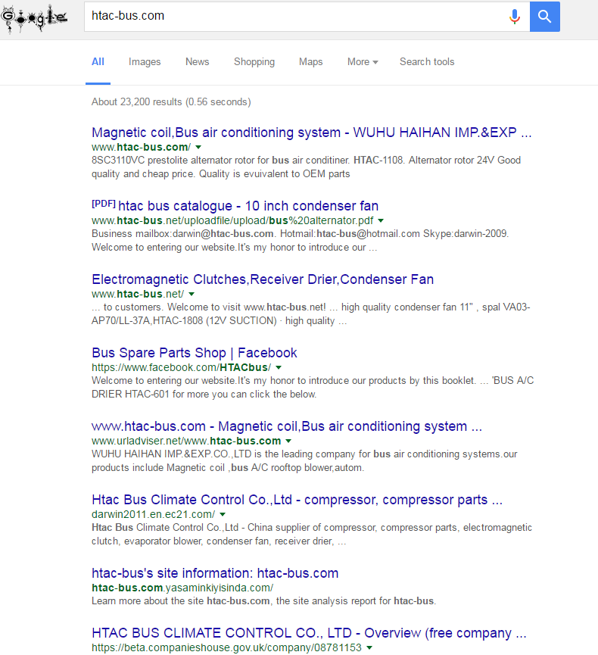Switch to the News tab

[x=197, y=62]
